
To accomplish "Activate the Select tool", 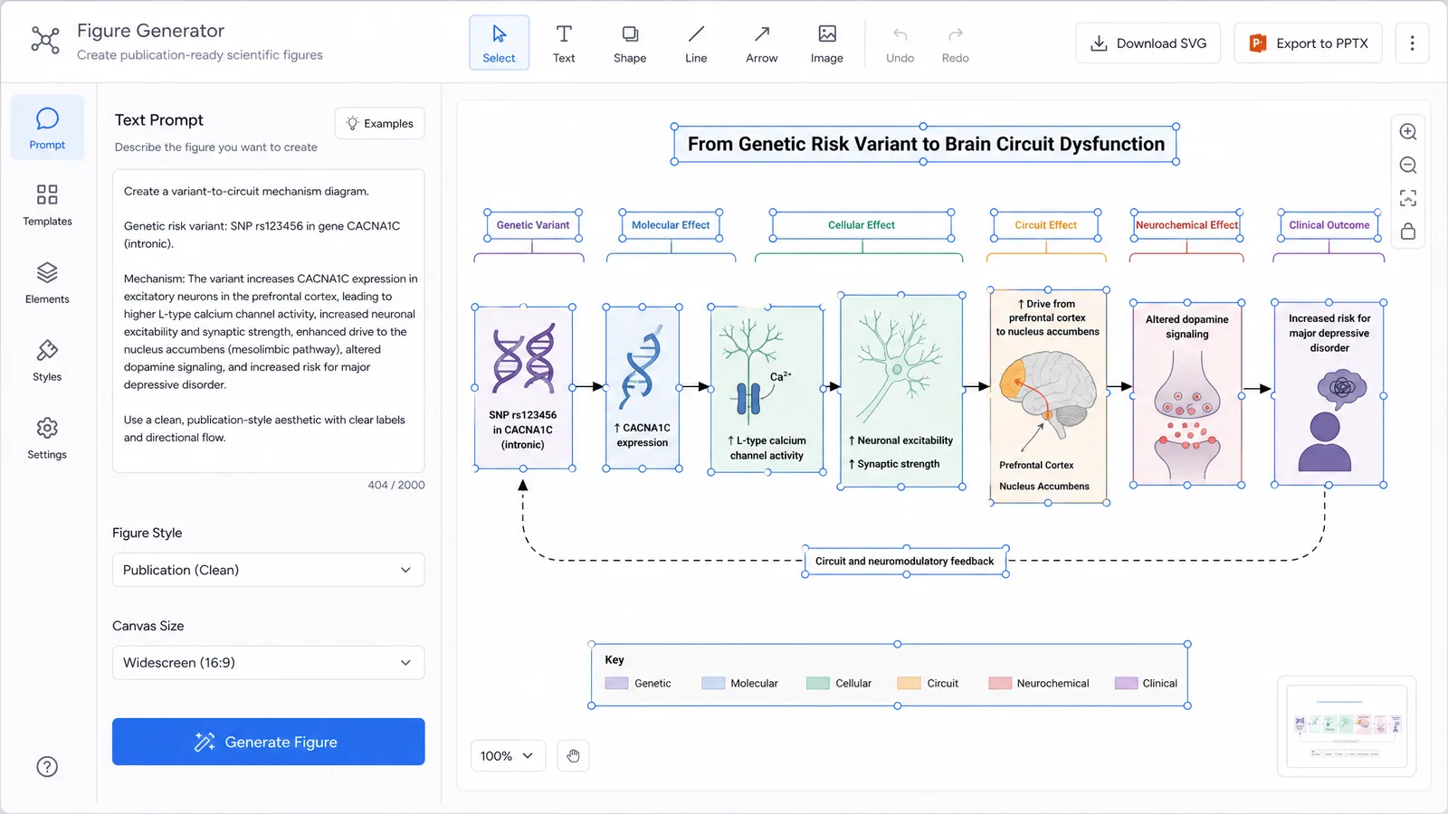I will tap(499, 43).
